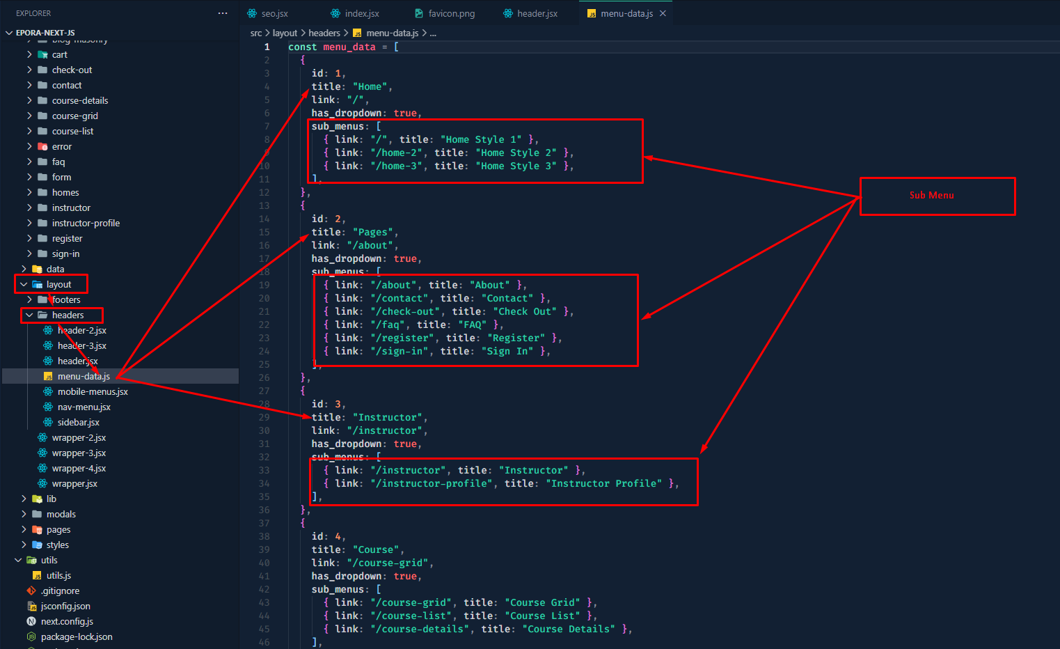The height and width of the screenshot is (649, 1060).
Task: Click the Next.js icon beside next.config.js
Action: click(31, 621)
